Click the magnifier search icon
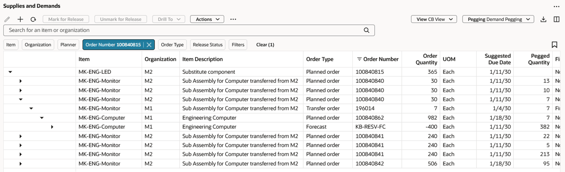 click(x=366, y=30)
